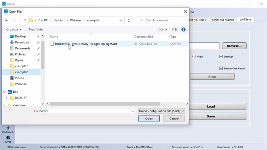The height and width of the screenshot is (150, 267).
Task: Expand the address bar history dropdown
Action: pos(121,21)
